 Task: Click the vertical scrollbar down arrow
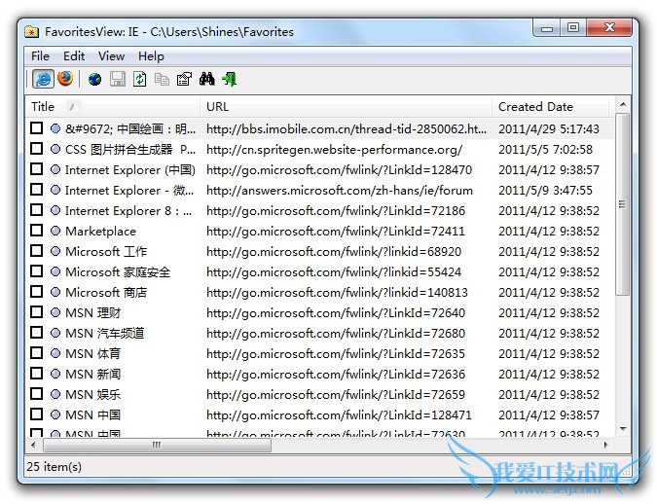pos(623,428)
